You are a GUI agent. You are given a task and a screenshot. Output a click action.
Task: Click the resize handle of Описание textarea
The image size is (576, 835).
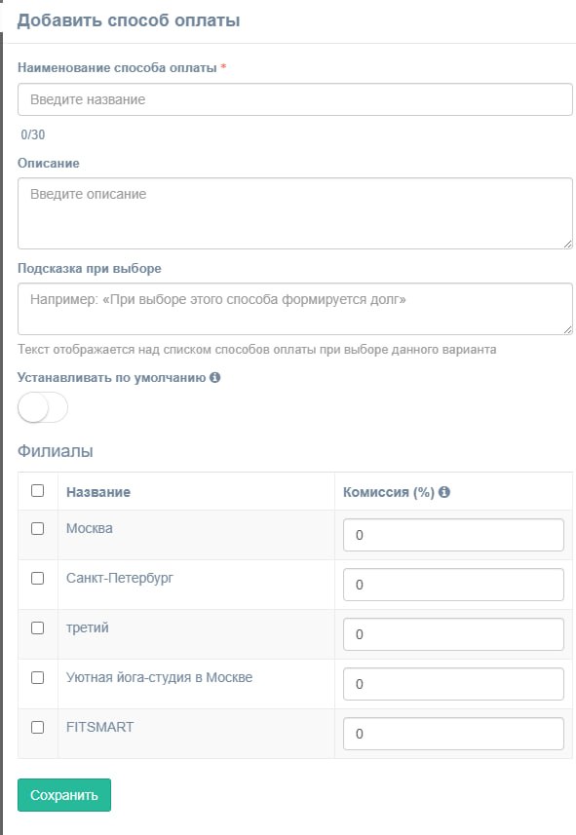[x=568, y=245]
